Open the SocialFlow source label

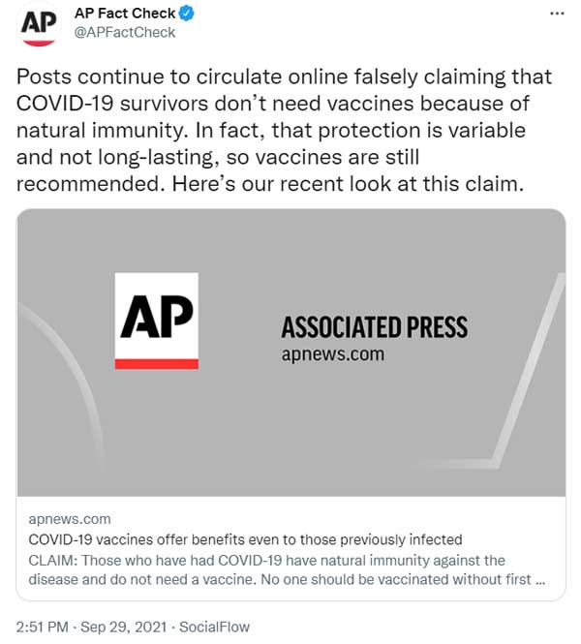(x=214, y=627)
